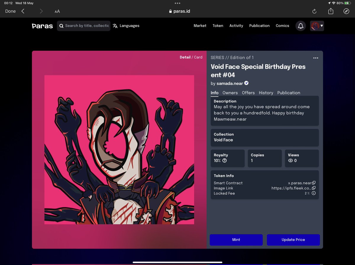Click the battery indicator in the status bar
Viewport: 355px width, 265px height.
pyautogui.click(x=347, y=3)
